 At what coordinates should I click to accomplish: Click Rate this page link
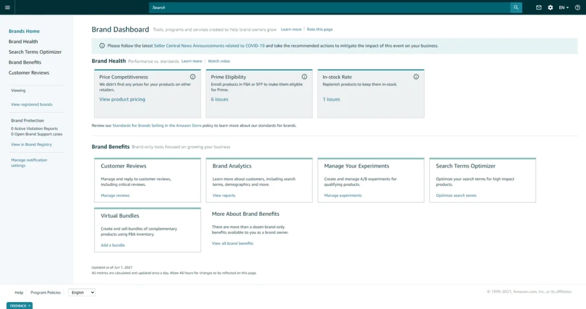pos(319,29)
